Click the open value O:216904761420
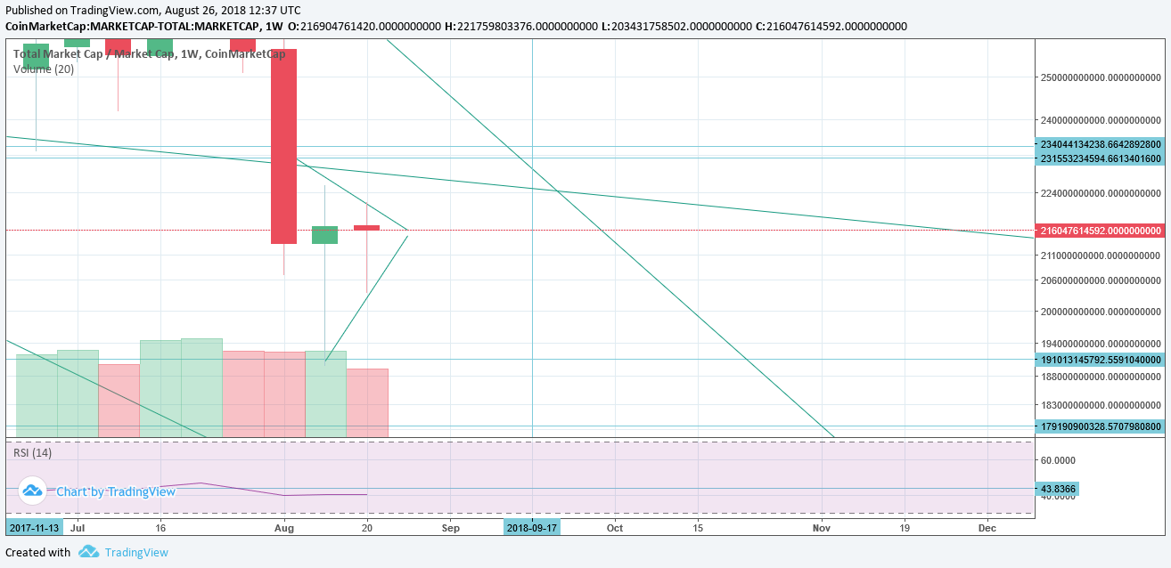The width and height of the screenshot is (1171, 568). [364, 26]
